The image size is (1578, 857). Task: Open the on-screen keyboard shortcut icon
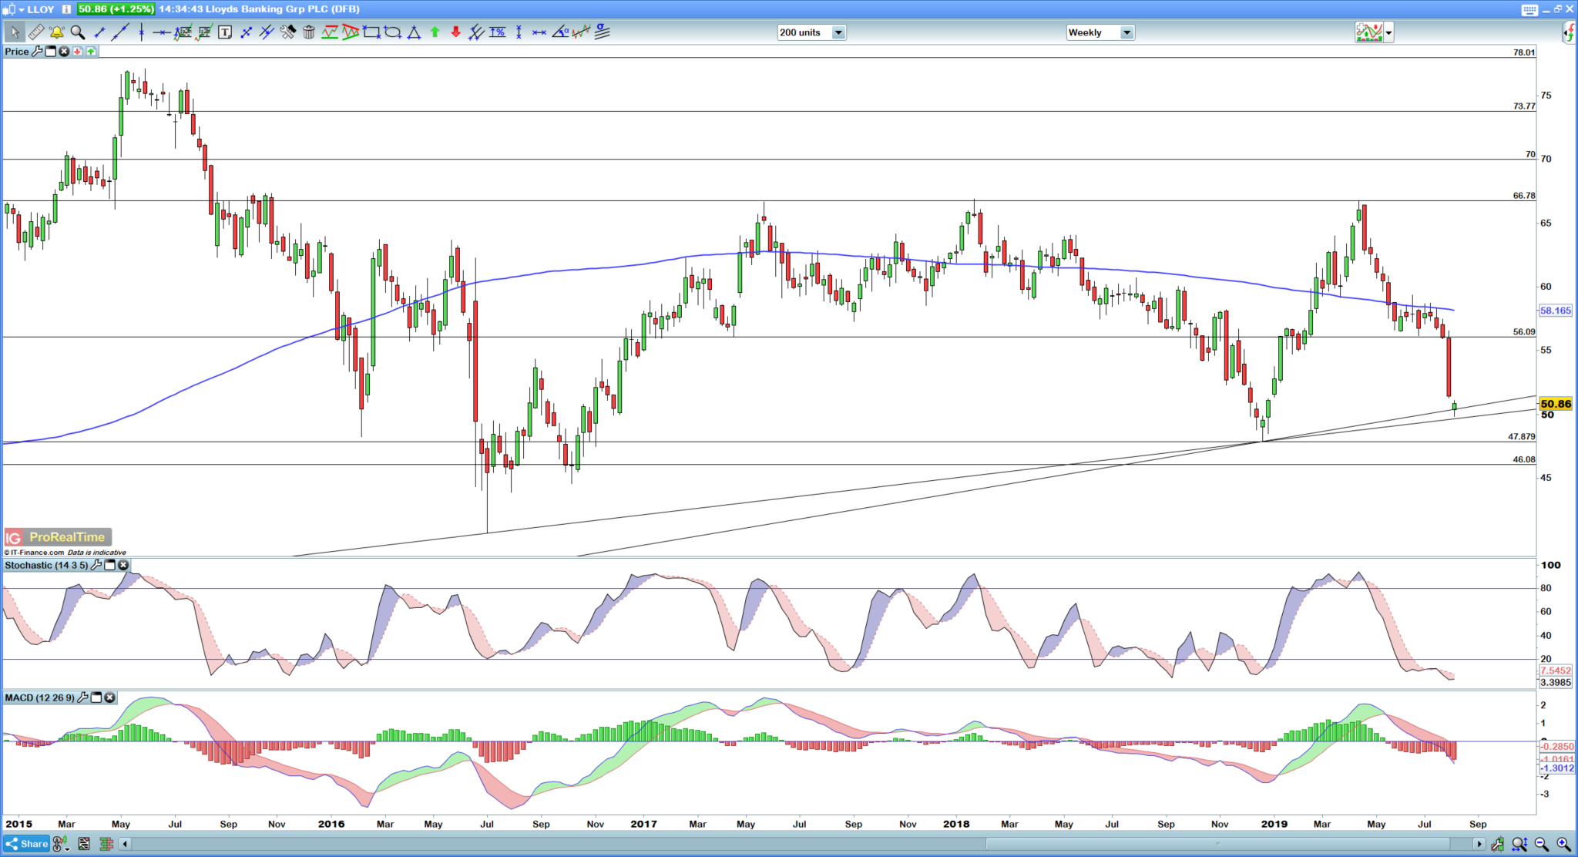click(x=1529, y=10)
